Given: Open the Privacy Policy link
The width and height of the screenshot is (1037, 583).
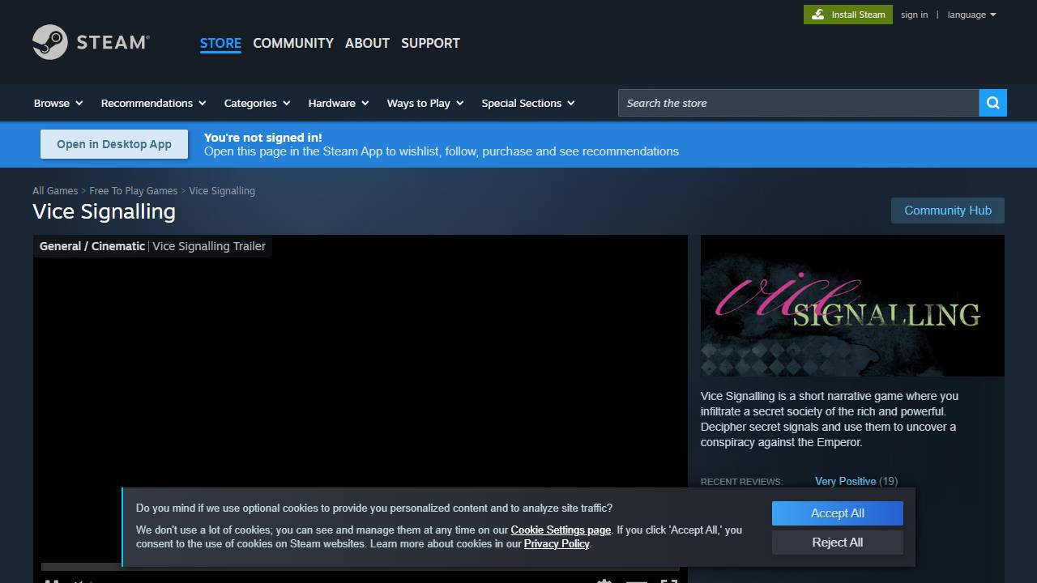Looking at the screenshot, I should tap(557, 543).
